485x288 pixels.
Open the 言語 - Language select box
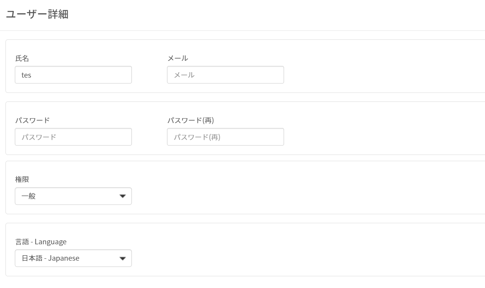click(73, 258)
